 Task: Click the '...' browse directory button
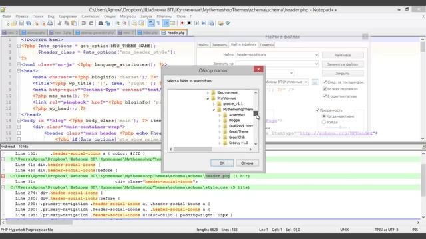point(315,82)
